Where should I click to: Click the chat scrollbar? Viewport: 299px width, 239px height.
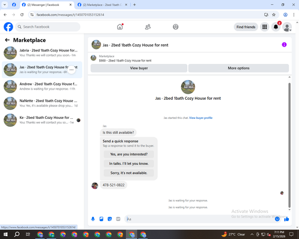coord(289,145)
